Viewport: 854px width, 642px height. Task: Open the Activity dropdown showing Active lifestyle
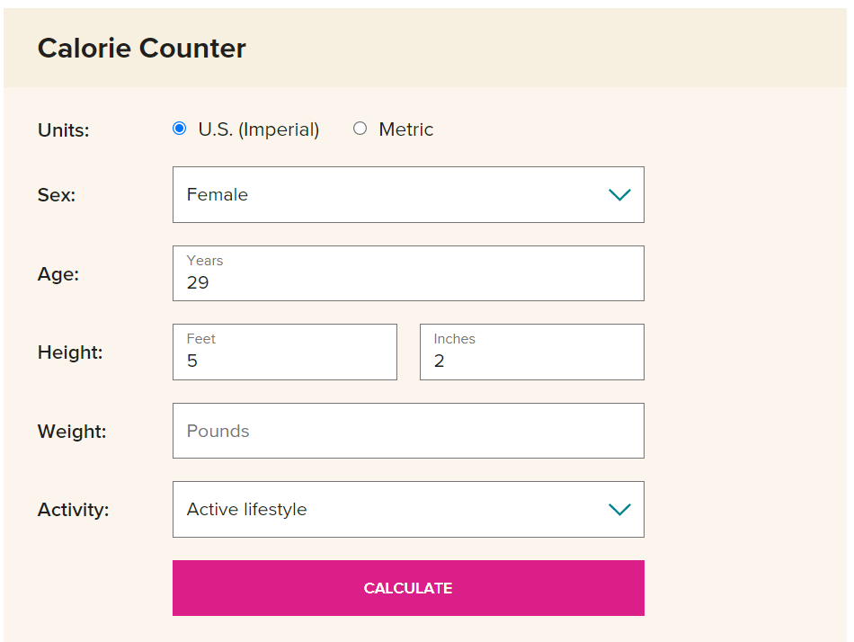[408, 509]
